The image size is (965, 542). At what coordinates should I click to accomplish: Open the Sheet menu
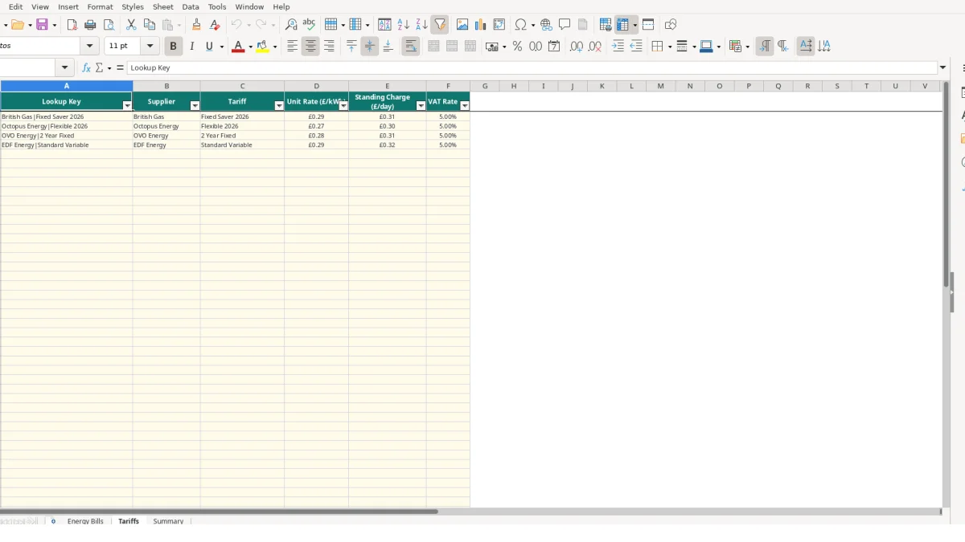click(163, 6)
